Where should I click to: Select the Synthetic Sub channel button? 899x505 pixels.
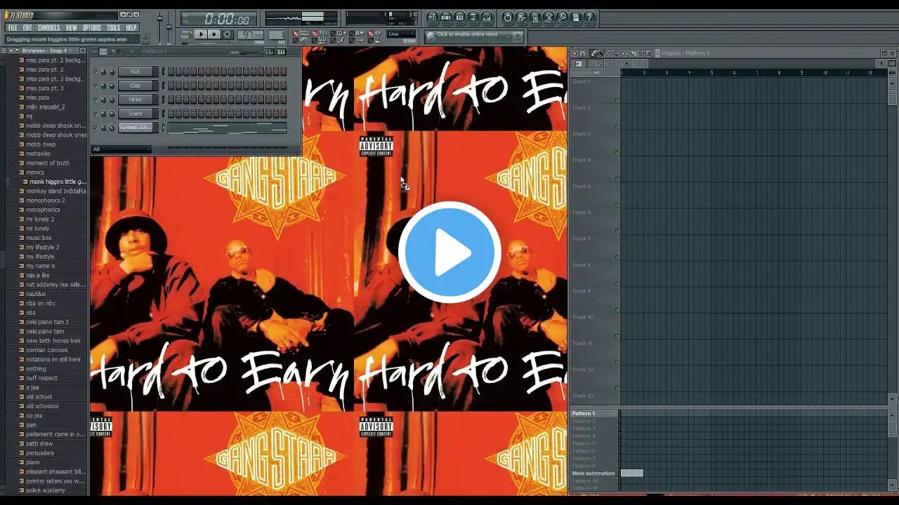(136, 128)
